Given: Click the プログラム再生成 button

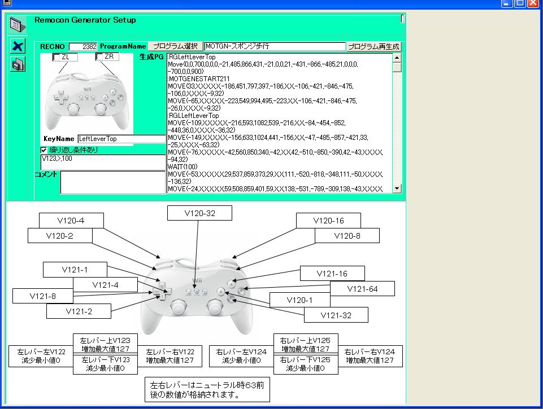Looking at the screenshot, I should tap(373, 47).
